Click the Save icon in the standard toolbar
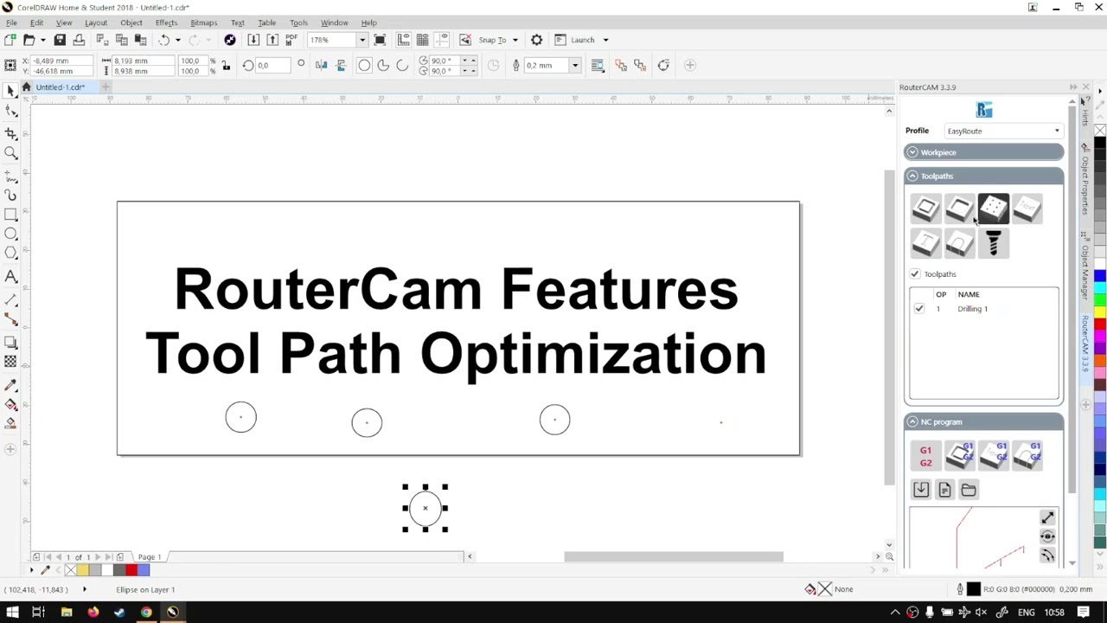Viewport: 1107px width, 623px height. 60,40
